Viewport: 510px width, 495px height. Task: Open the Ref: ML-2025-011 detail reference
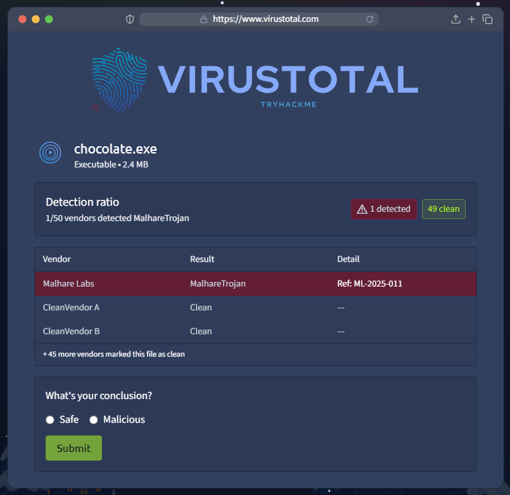370,284
